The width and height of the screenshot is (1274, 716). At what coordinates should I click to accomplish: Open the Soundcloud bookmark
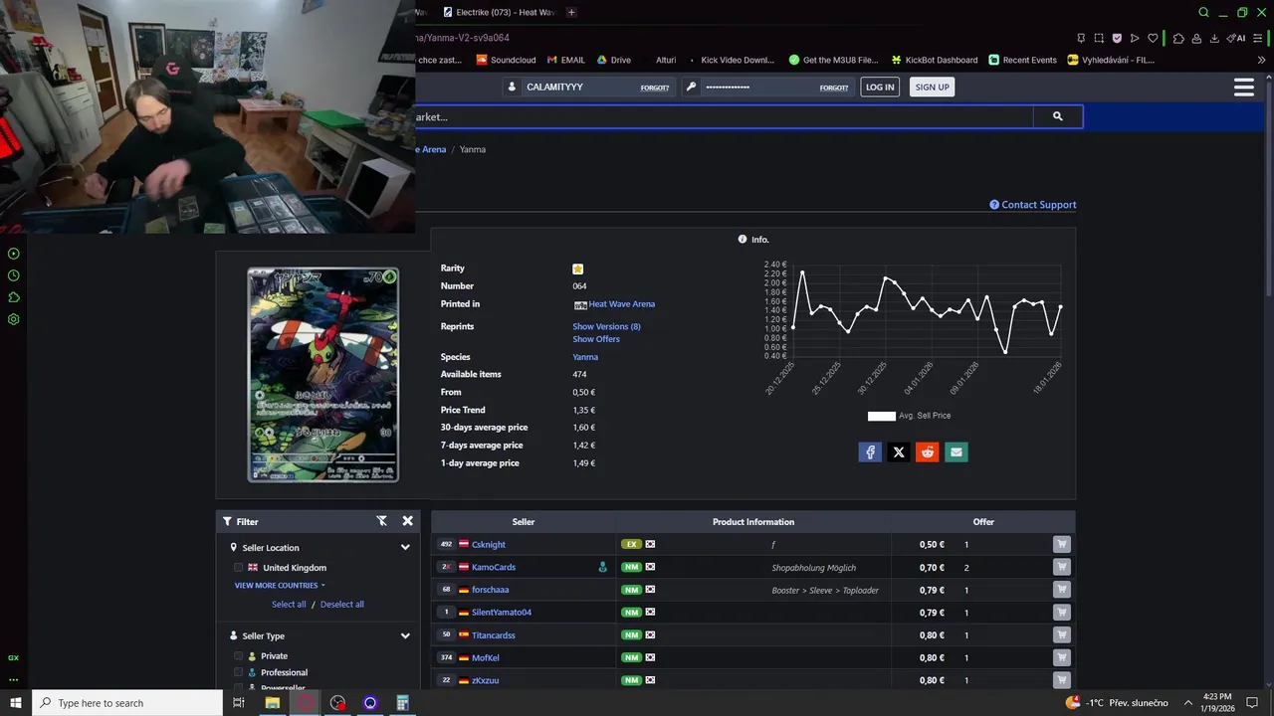click(507, 60)
